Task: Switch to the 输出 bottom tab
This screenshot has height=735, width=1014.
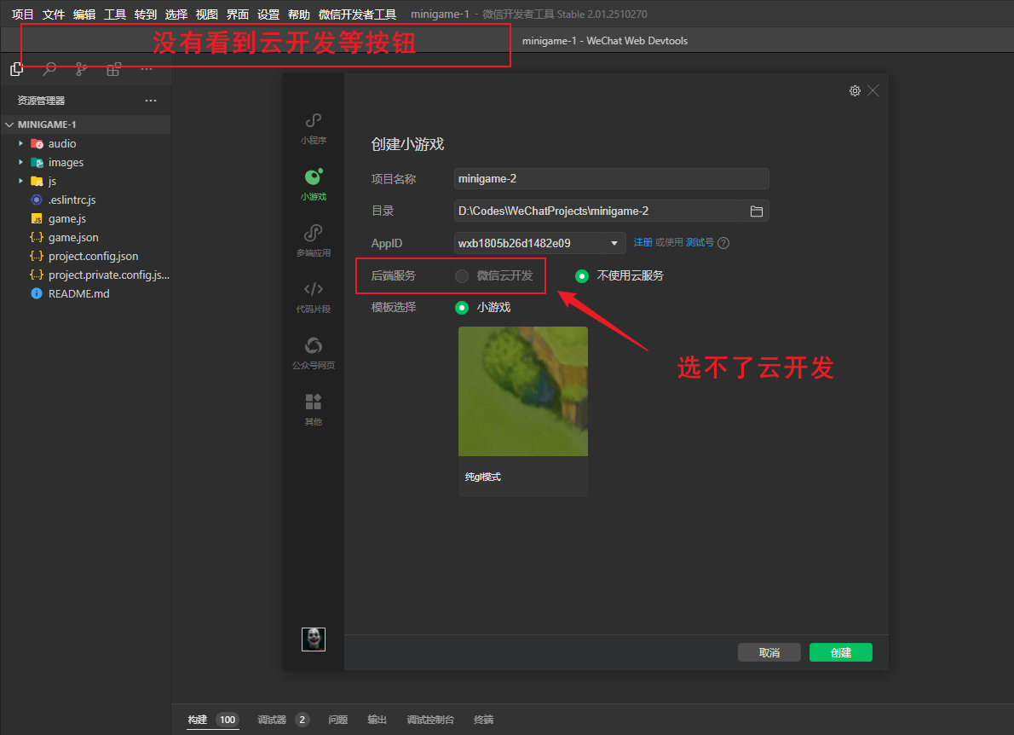Action: click(377, 720)
